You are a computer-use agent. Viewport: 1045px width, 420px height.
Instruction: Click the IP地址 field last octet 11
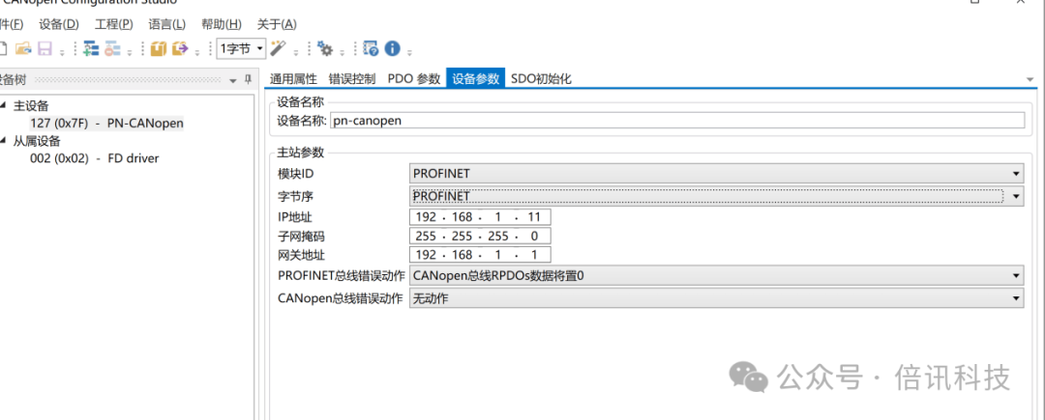click(x=534, y=216)
